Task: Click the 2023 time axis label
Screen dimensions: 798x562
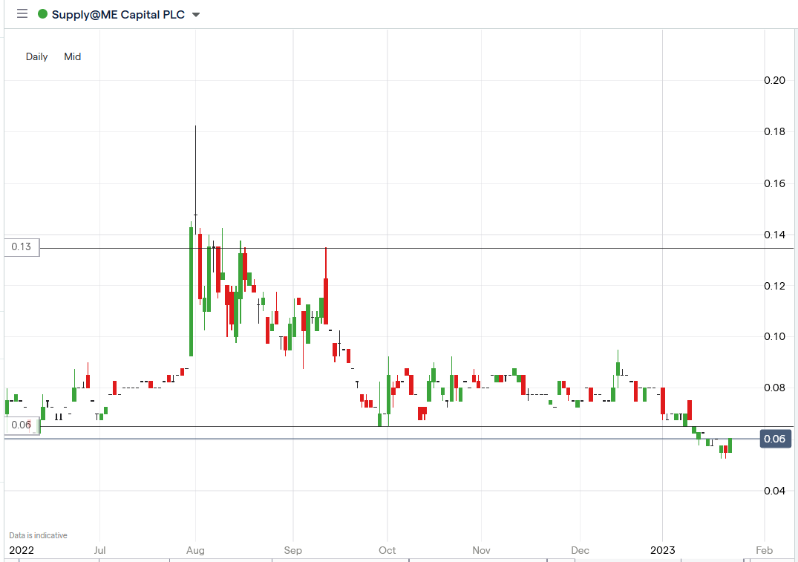Action: click(x=663, y=550)
